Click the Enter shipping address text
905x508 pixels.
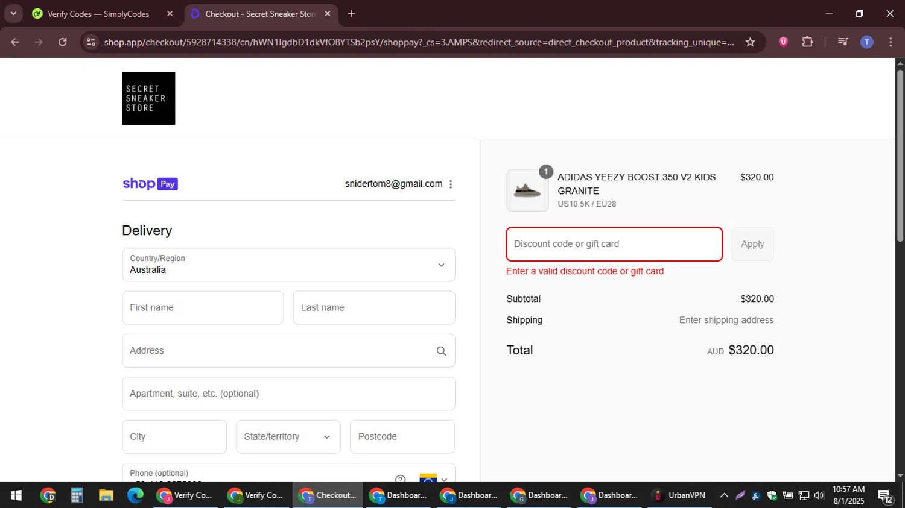coord(726,320)
